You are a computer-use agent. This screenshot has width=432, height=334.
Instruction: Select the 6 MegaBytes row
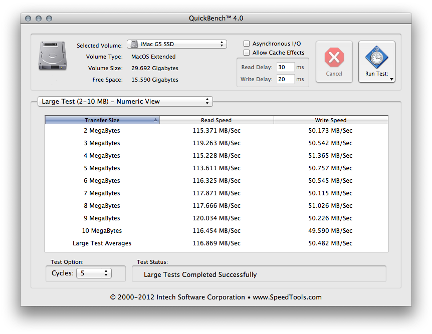[x=217, y=181]
